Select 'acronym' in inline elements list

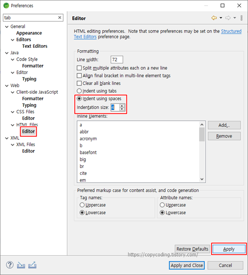pos(88,139)
